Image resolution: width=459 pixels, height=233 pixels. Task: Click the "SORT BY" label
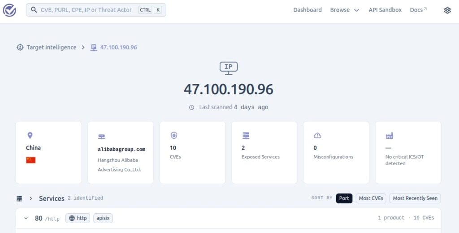point(322,198)
